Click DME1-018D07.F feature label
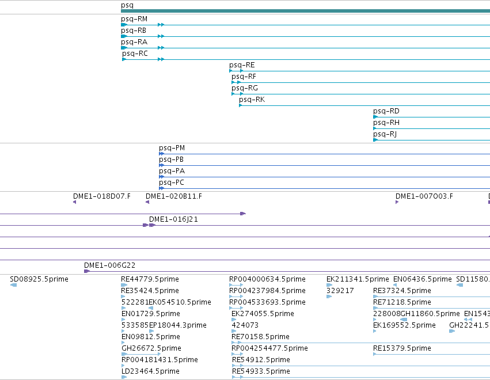Image resolution: width=490 pixels, height=380 pixels. [102, 196]
